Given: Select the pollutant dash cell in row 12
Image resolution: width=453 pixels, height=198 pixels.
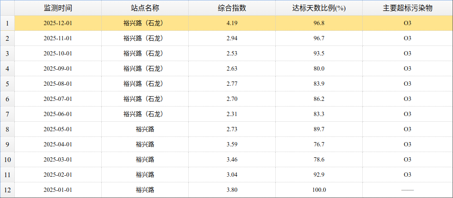Looking at the screenshot, I should click(x=407, y=190).
